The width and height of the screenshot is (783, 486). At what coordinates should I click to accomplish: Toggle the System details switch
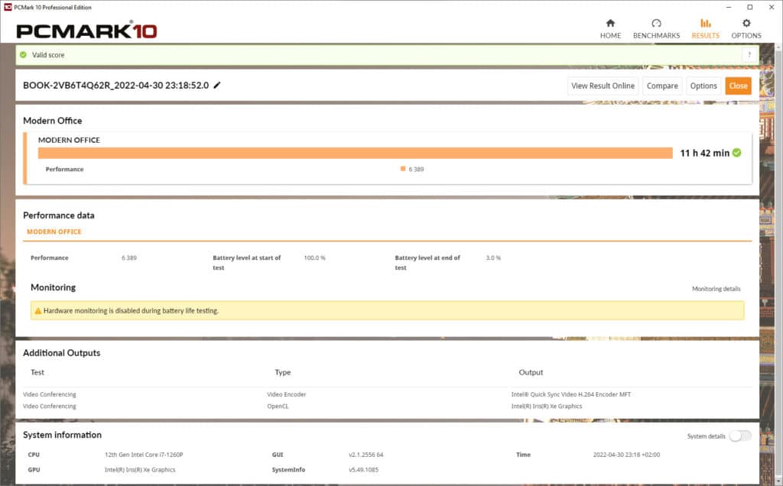(740, 436)
